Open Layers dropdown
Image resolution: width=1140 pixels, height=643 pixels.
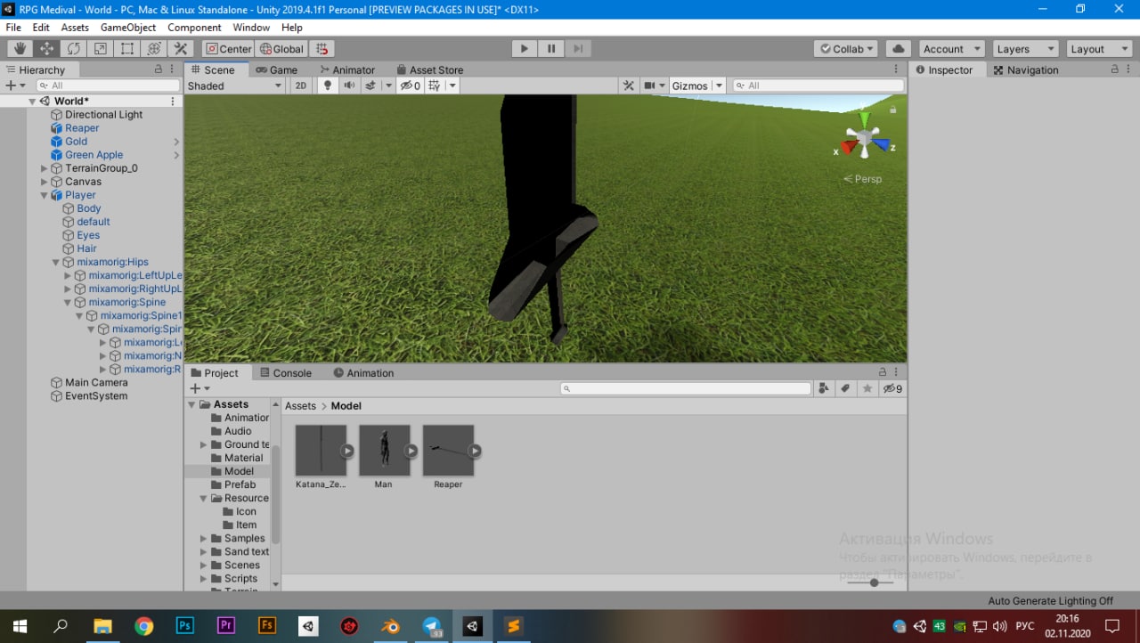click(x=1024, y=49)
